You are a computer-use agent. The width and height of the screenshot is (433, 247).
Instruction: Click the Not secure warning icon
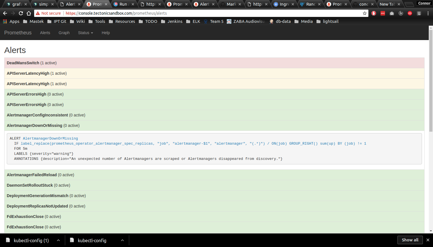(38, 13)
